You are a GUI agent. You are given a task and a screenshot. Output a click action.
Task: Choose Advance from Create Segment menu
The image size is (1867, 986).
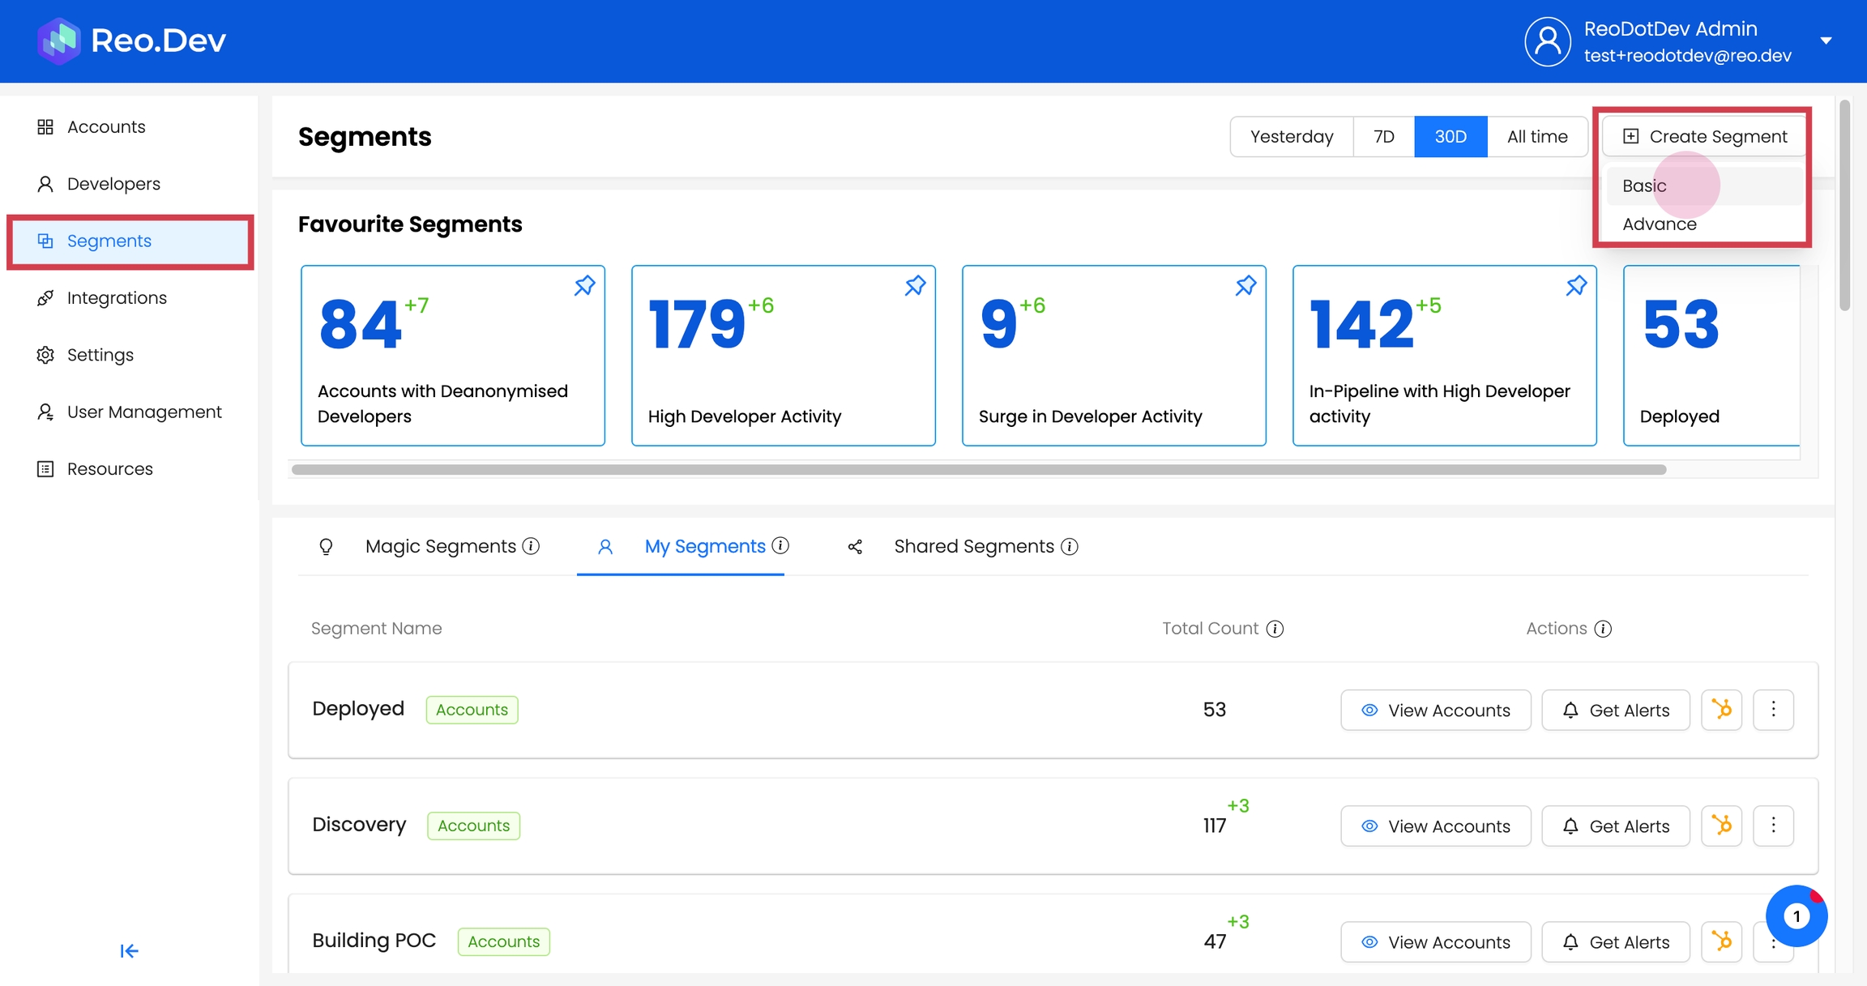click(1659, 224)
